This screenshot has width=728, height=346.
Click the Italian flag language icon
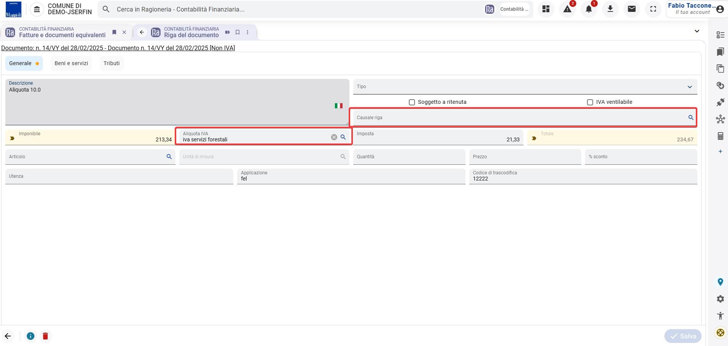[x=338, y=106]
